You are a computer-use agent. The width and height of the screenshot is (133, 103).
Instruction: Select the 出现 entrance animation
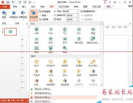36,31
